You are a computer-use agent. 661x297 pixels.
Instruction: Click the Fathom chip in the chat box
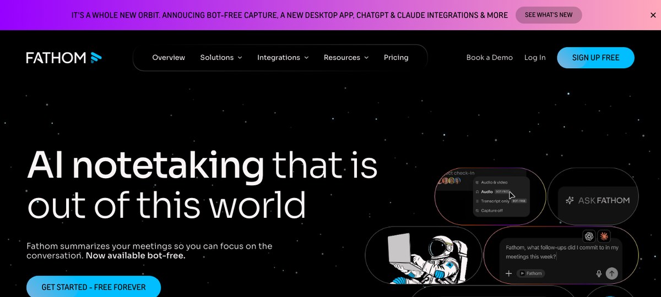pyautogui.click(x=531, y=273)
